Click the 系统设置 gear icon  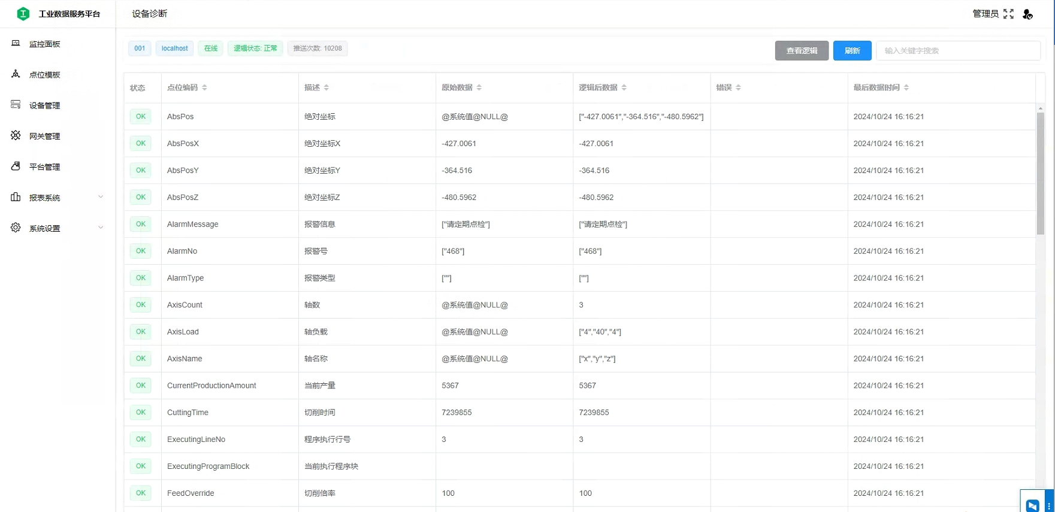[x=16, y=228]
